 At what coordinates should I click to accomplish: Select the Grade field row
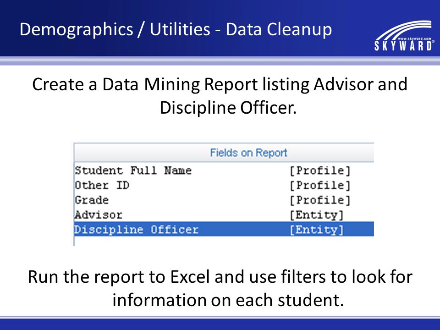(224, 200)
